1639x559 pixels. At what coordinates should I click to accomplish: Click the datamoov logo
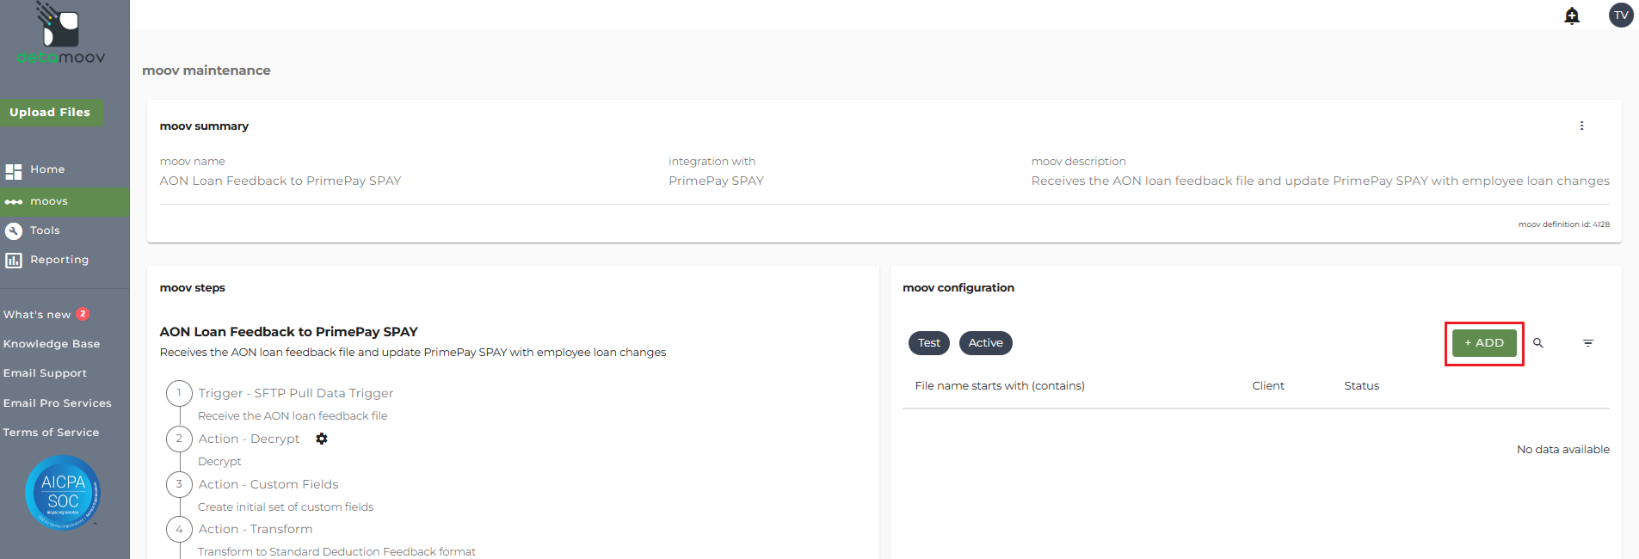(x=60, y=34)
